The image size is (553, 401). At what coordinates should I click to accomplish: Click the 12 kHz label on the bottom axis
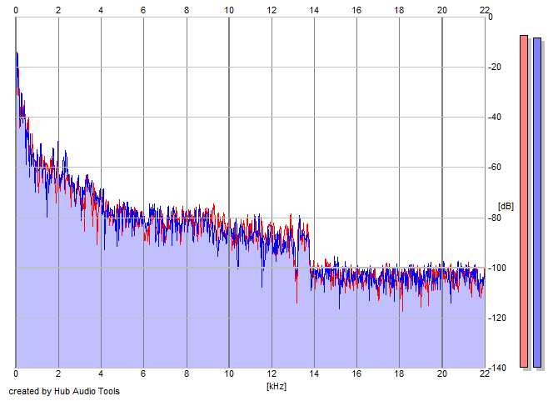point(272,373)
